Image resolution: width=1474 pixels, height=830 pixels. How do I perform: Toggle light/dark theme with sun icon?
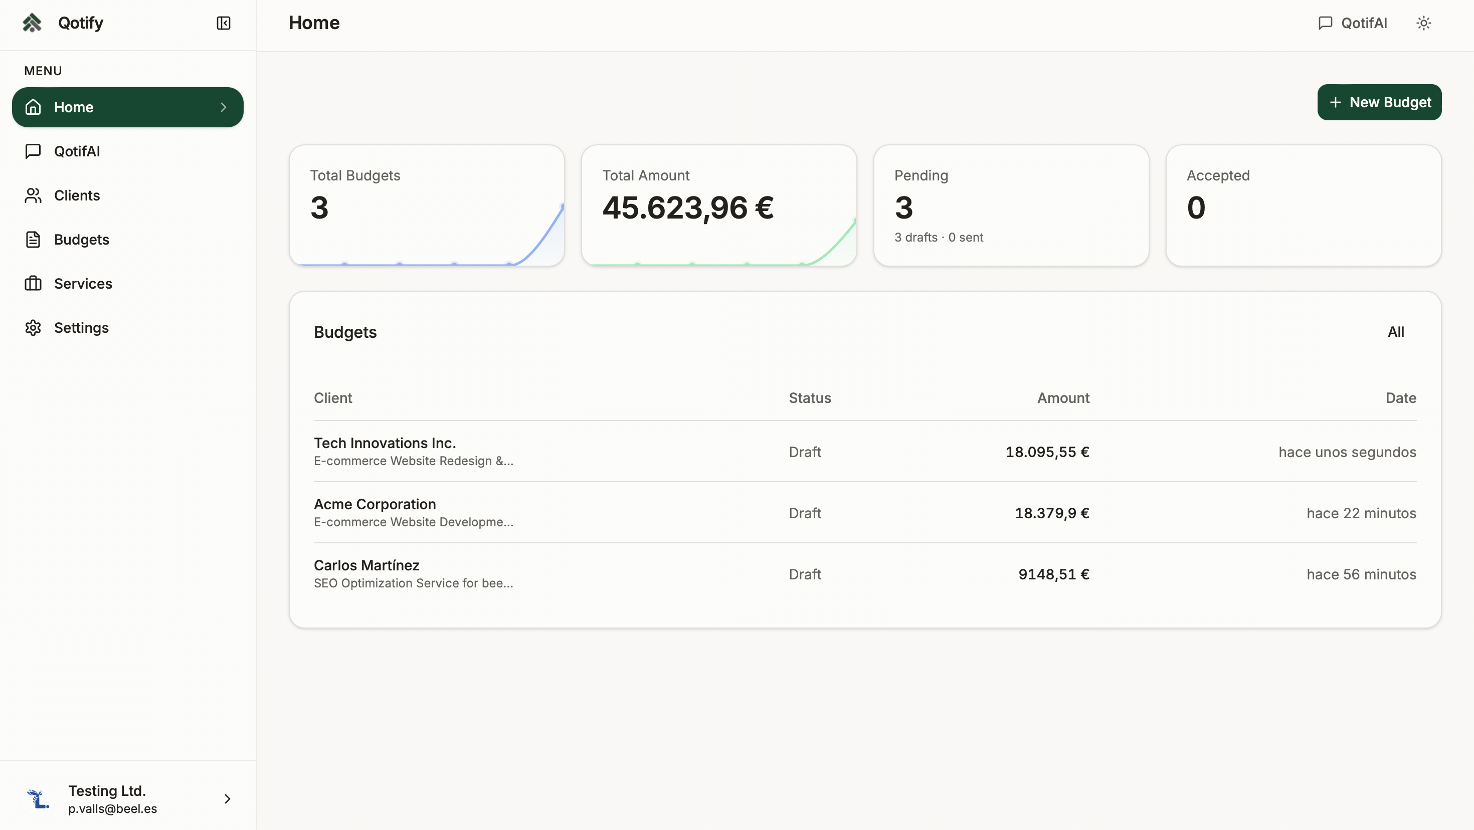pos(1424,23)
